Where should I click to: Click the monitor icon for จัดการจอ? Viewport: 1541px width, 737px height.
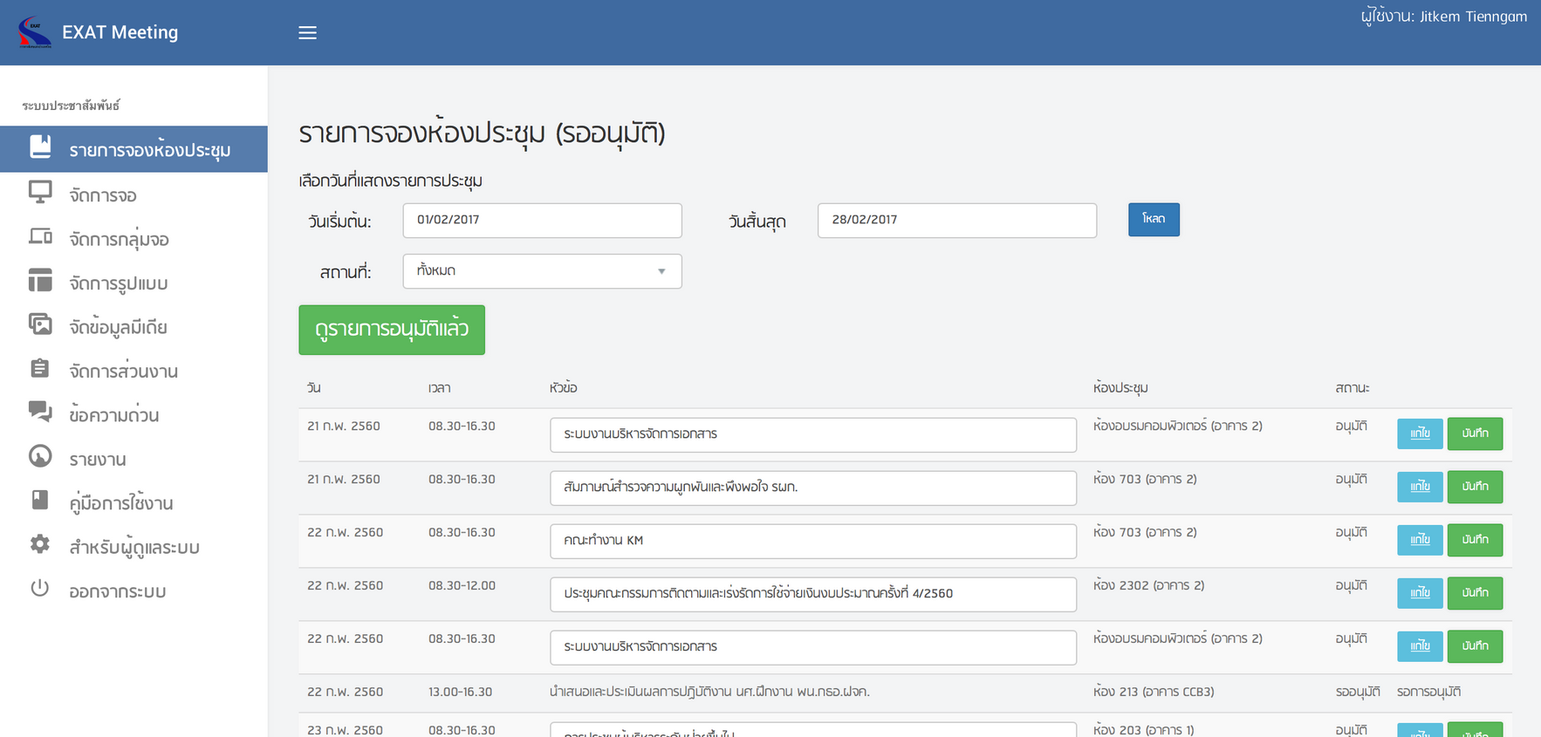coord(40,193)
